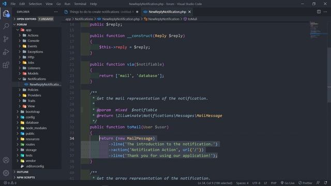Expand the Exceptions folder

(37, 52)
